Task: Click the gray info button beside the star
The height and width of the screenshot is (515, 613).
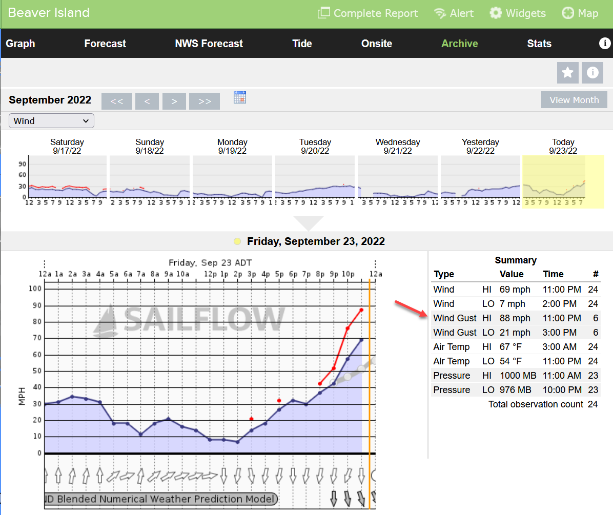Action: pos(592,72)
